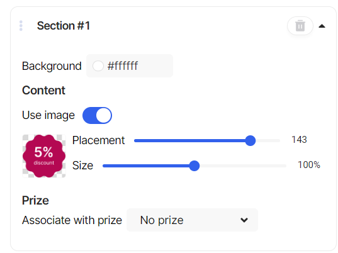Toggle off the Use image switch
This screenshot has height=253, width=338.
[97, 115]
